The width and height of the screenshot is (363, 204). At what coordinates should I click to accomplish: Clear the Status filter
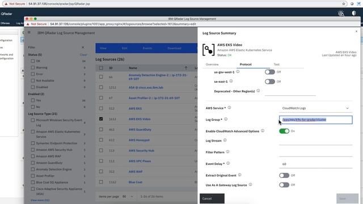tap(83, 55)
